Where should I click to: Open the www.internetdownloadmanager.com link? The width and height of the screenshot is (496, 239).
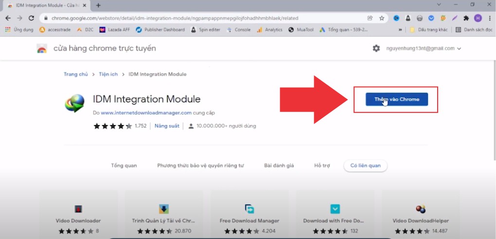146,112
